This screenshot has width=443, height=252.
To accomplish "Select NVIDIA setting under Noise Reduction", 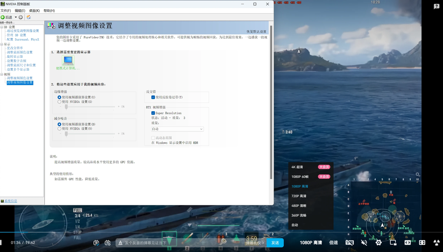I will tap(59, 129).
